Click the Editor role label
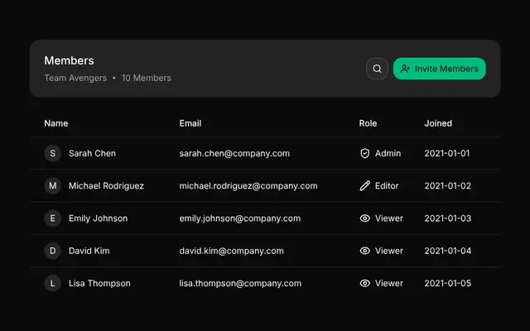 coord(387,185)
